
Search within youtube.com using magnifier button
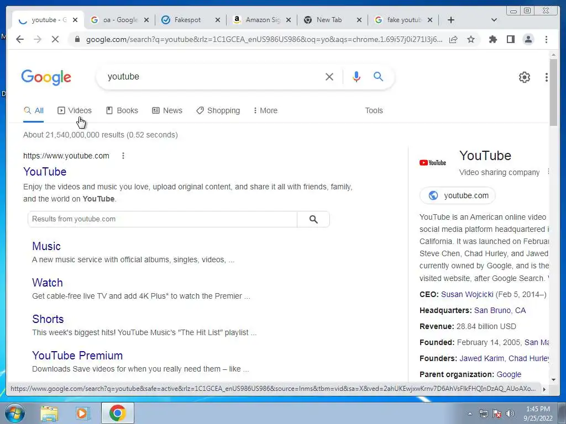pos(313,219)
